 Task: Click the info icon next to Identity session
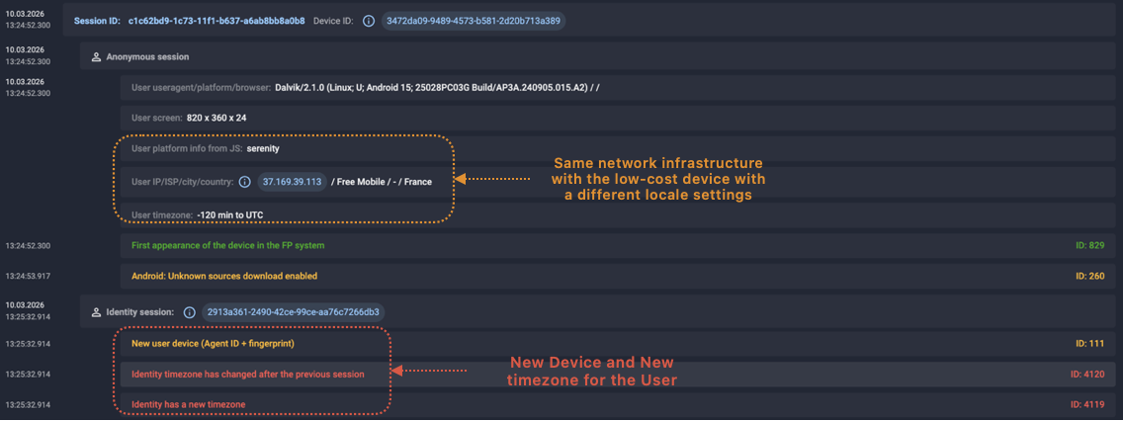[x=189, y=312]
